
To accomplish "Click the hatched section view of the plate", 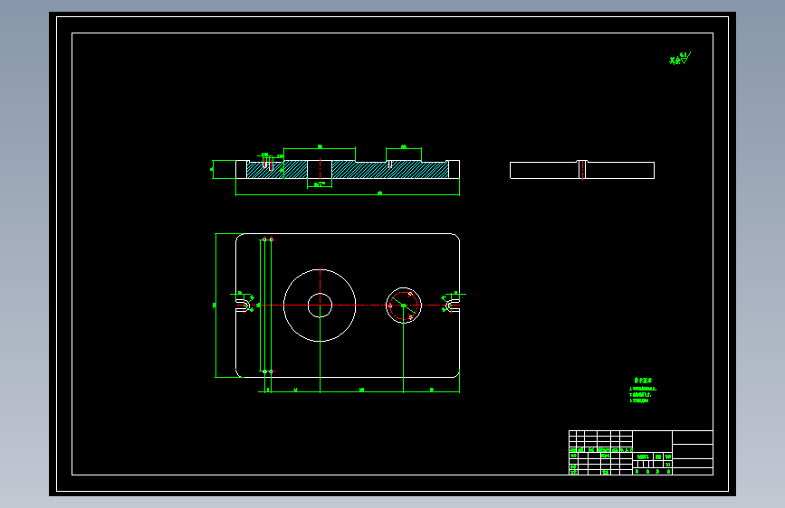I will click(x=348, y=170).
